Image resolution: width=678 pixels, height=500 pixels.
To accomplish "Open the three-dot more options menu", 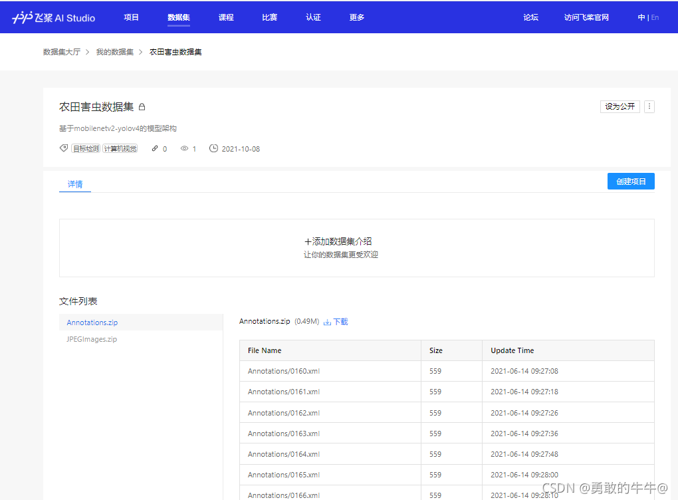I will pyautogui.click(x=649, y=106).
